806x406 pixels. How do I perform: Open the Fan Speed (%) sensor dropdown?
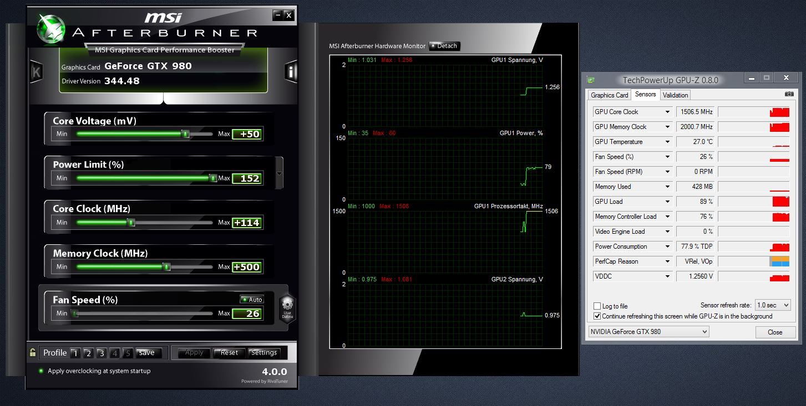[667, 157]
